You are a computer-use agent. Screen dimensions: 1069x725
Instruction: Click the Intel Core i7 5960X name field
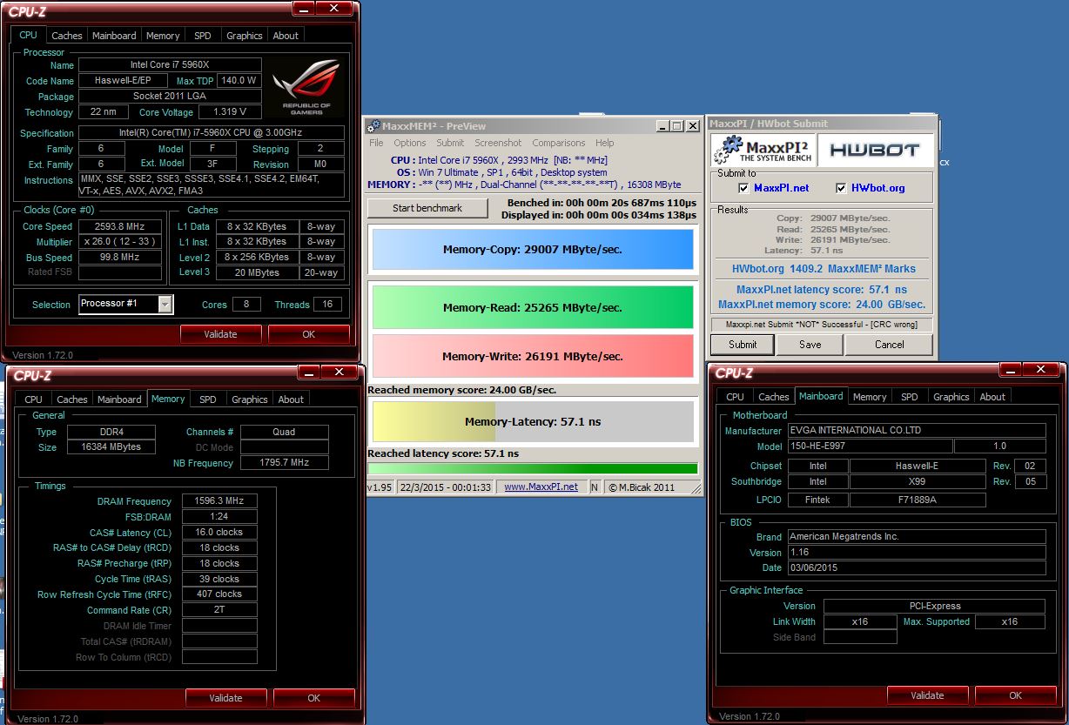coord(170,64)
